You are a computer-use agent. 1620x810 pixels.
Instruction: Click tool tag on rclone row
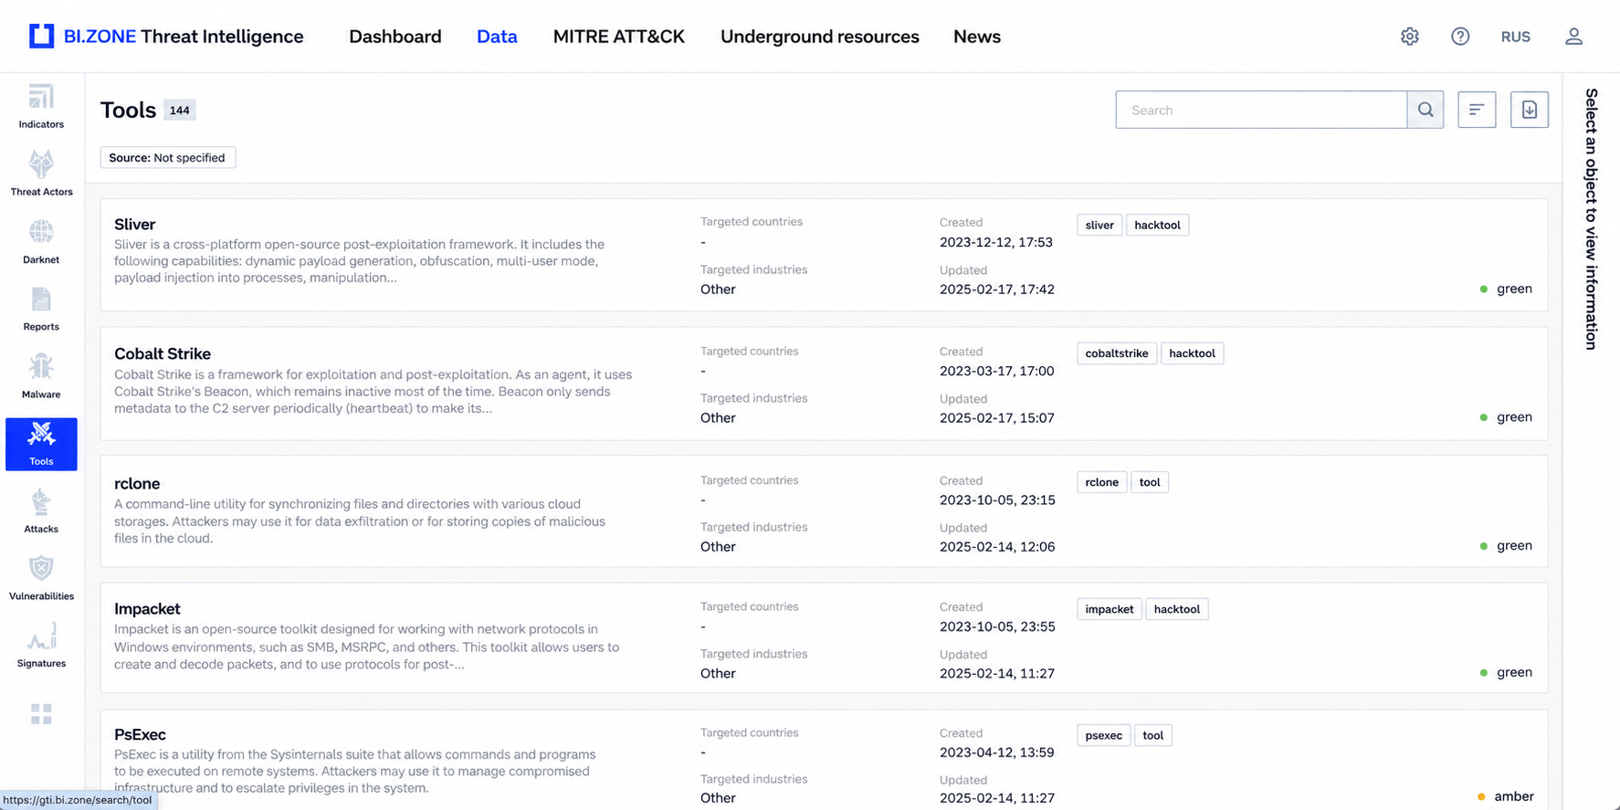(x=1150, y=482)
